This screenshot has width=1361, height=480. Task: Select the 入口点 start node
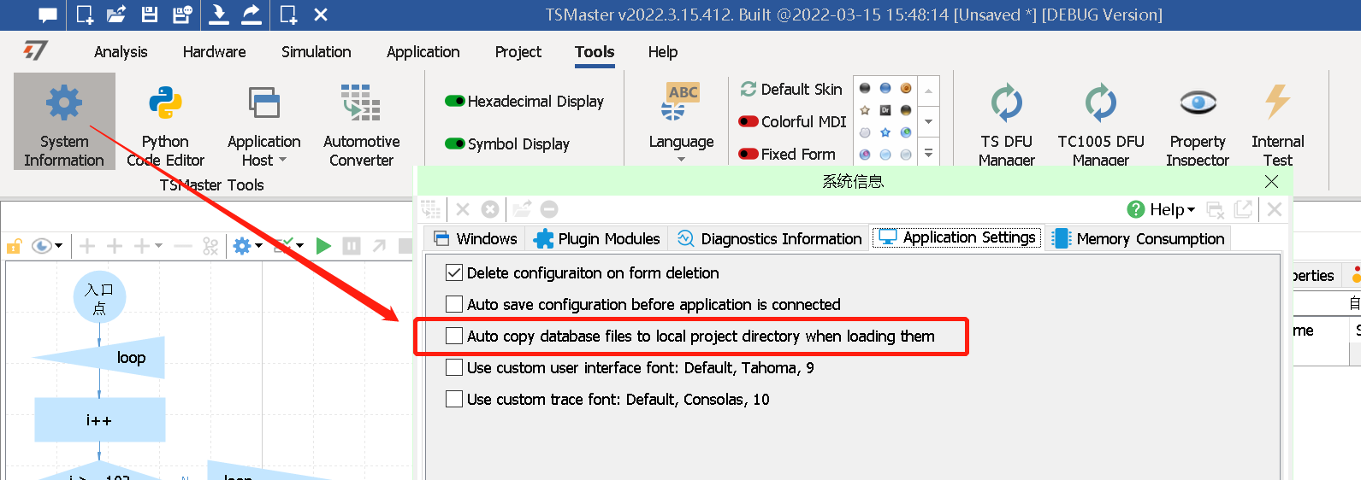(99, 298)
